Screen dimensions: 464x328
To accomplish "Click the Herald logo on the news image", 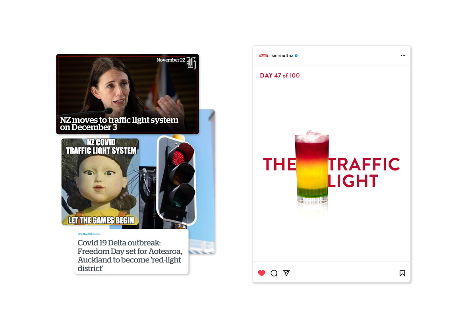I will click(x=191, y=63).
